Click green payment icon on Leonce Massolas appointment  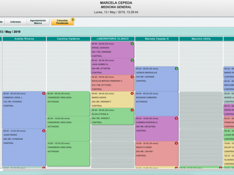click(x=176, y=69)
